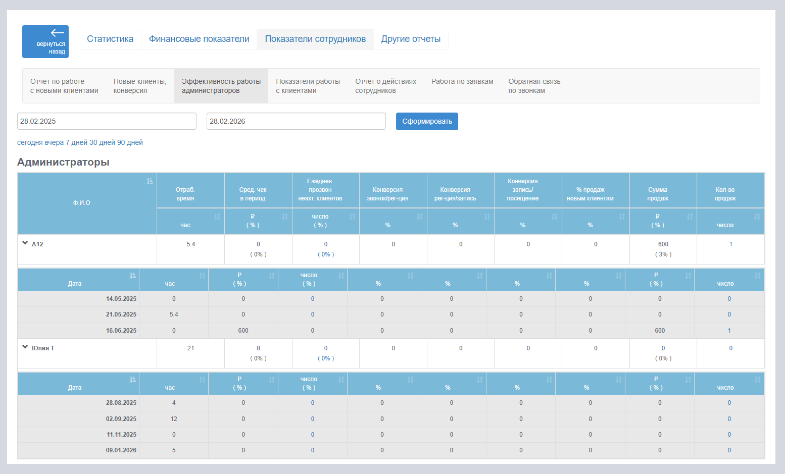
Task: Open Другие отчеты tab
Action: coord(411,39)
